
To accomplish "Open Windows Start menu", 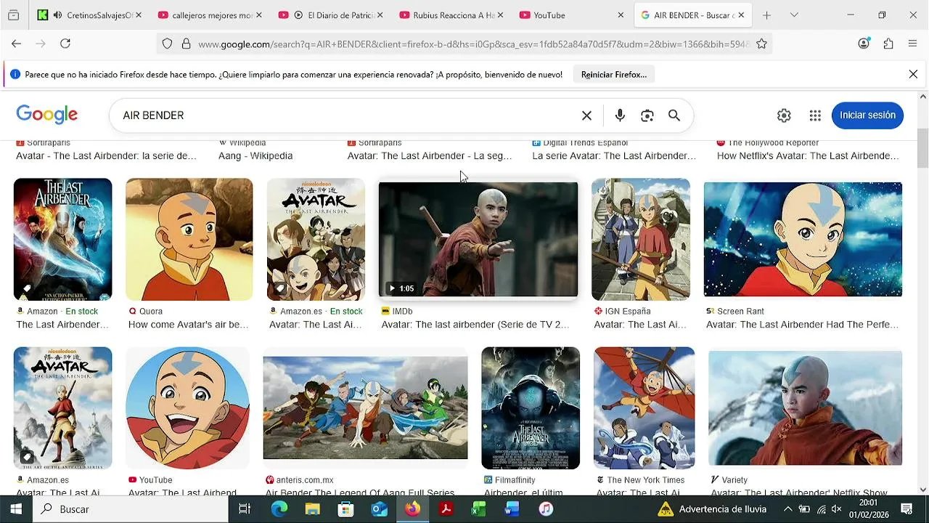I will [x=16, y=509].
